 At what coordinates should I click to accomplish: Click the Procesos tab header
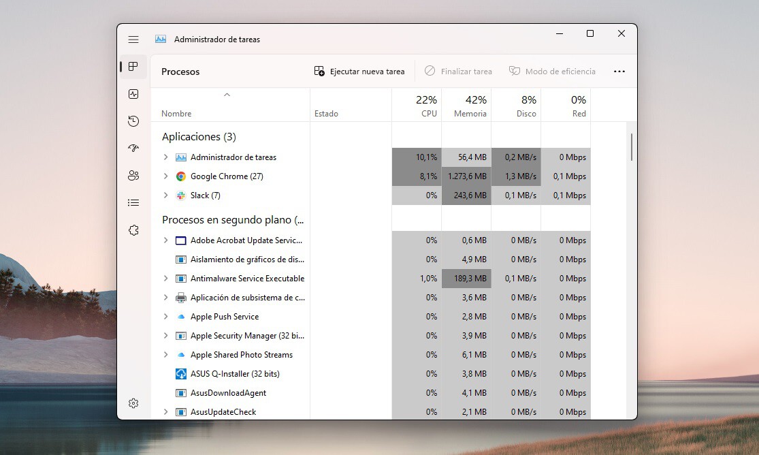pos(180,71)
